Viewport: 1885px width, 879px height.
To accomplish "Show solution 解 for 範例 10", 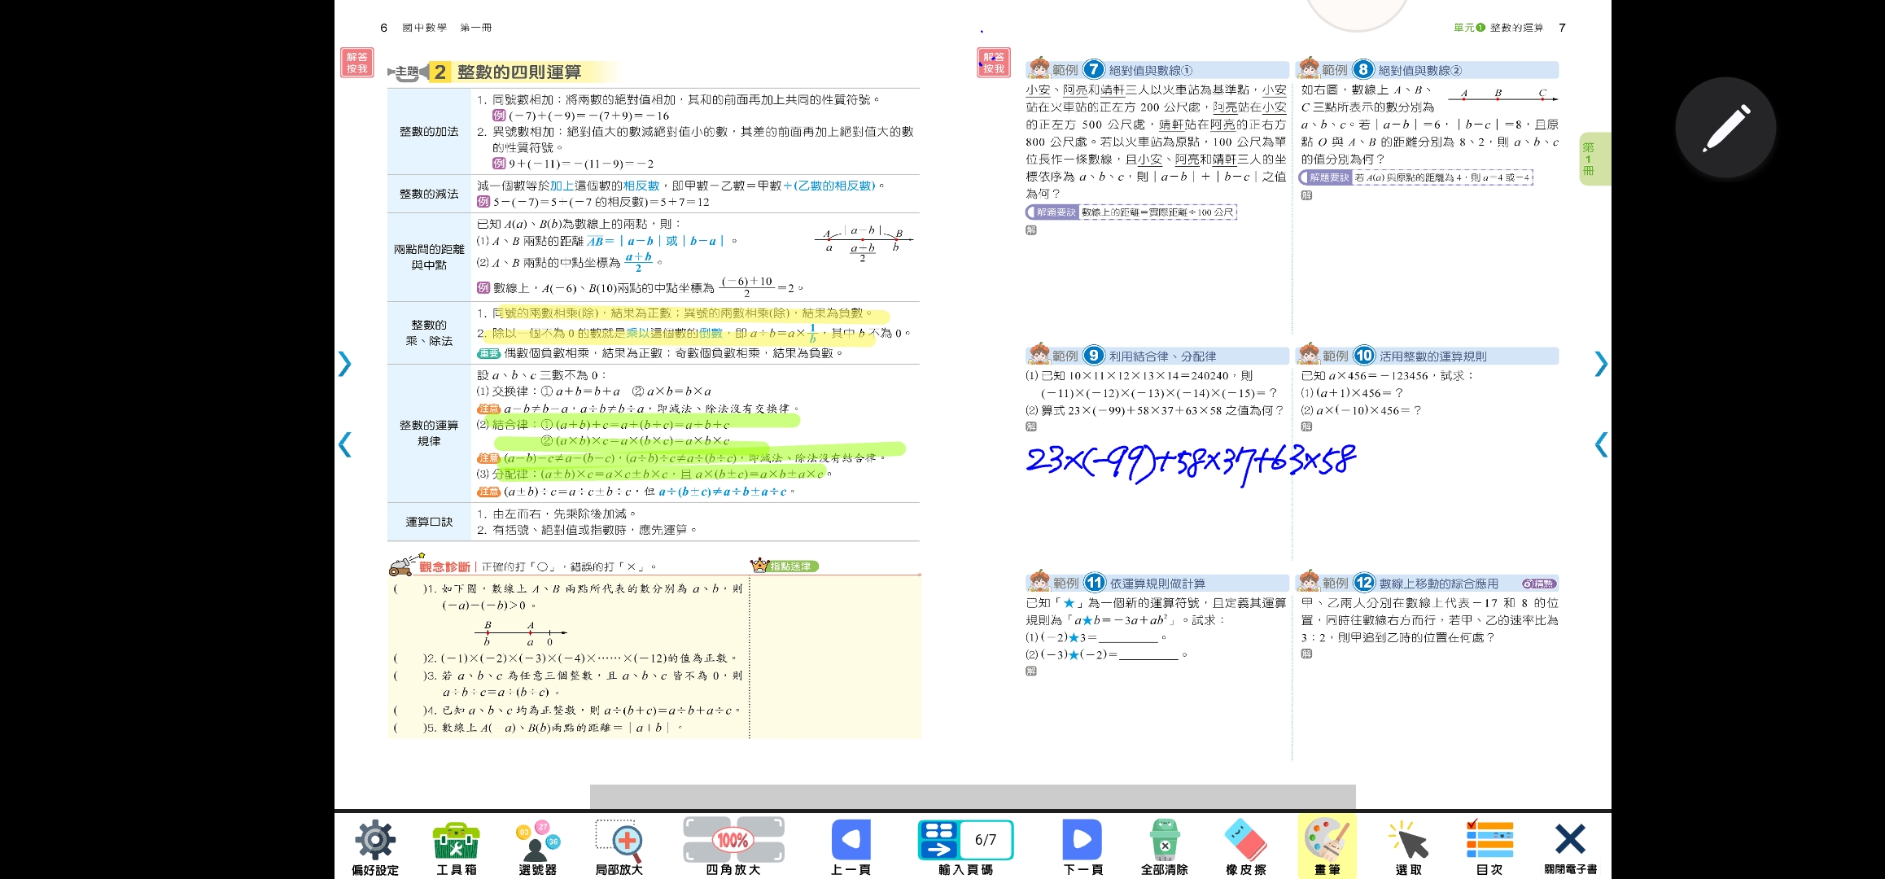I will pos(1306,426).
